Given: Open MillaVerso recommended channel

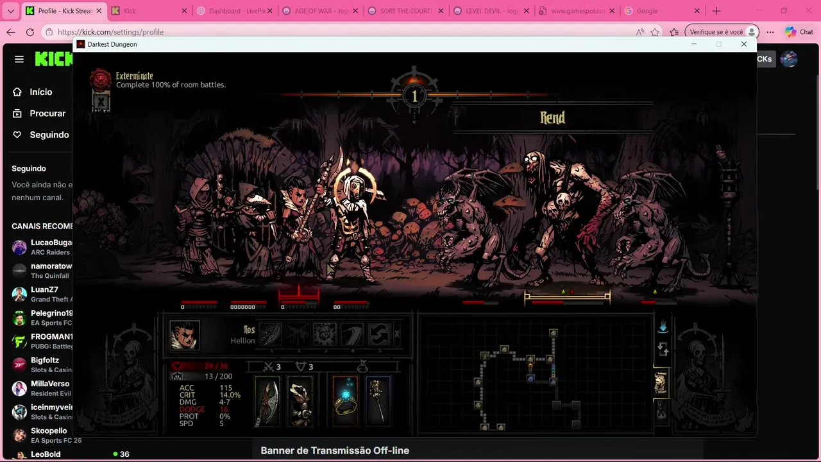Looking at the screenshot, I should [x=42, y=388].
